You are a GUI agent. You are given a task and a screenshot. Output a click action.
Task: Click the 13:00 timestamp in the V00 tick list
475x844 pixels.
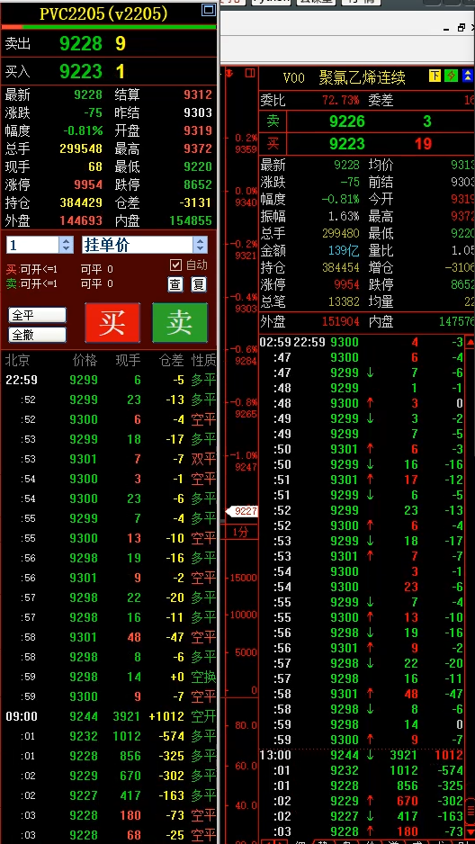point(275,755)
